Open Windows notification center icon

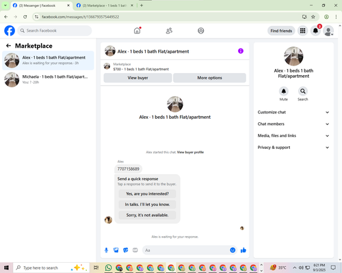[x=333, y=268]
